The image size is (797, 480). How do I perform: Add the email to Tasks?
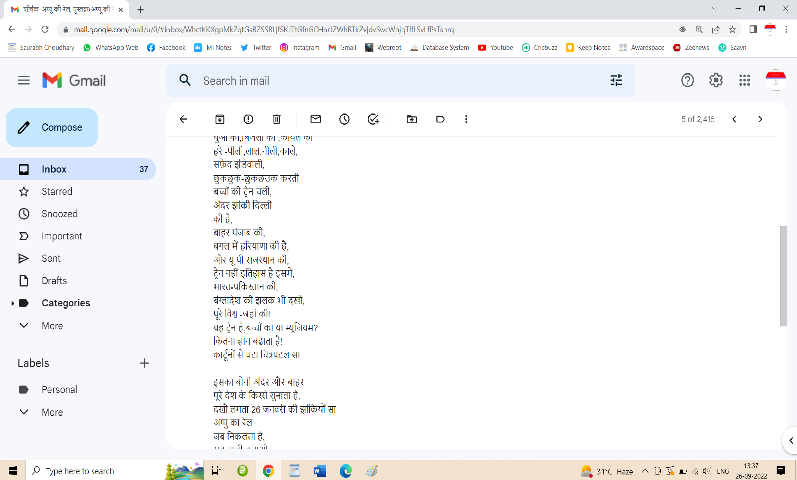point(373,119)
